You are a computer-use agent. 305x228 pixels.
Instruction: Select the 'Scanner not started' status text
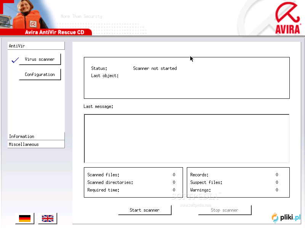[x=155, y=68]
